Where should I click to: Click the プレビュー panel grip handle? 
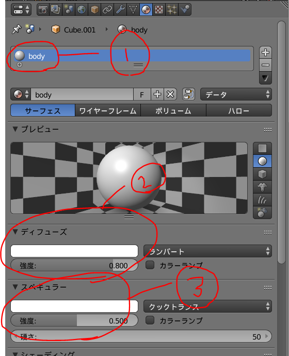tap(268, 130)
